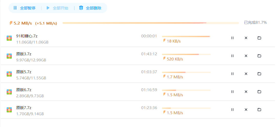The image size is (276, 127).
Task: Click the progress bar of 原版5.7z
Action: (186, 72)
